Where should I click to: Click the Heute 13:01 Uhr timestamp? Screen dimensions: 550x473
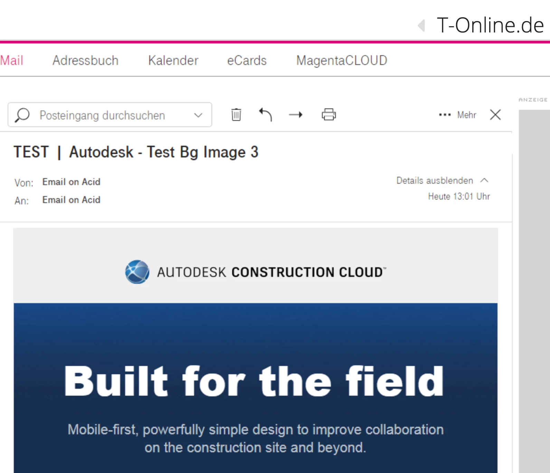coord(459,196)
